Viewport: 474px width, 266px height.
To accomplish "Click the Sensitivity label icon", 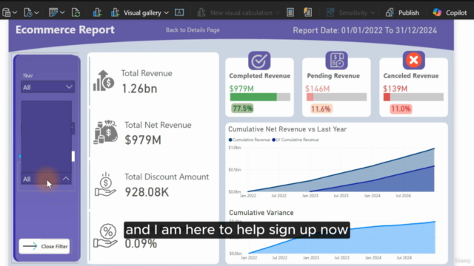I will point(330,13).
